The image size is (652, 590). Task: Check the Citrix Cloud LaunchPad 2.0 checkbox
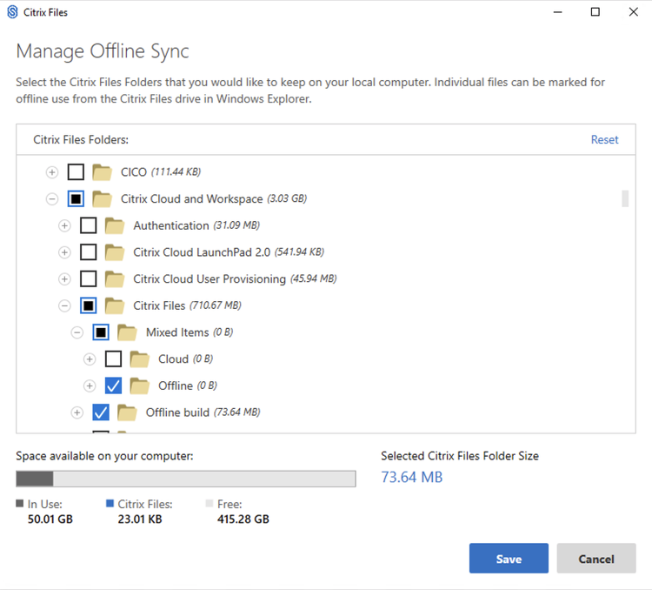coord(88,251)
